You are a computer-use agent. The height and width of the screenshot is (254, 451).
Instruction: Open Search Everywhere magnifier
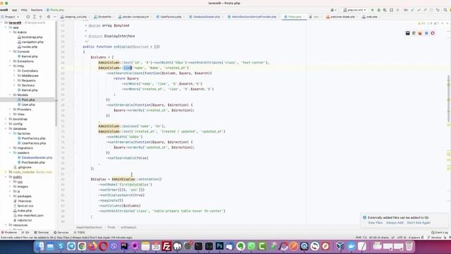[445, 10]
